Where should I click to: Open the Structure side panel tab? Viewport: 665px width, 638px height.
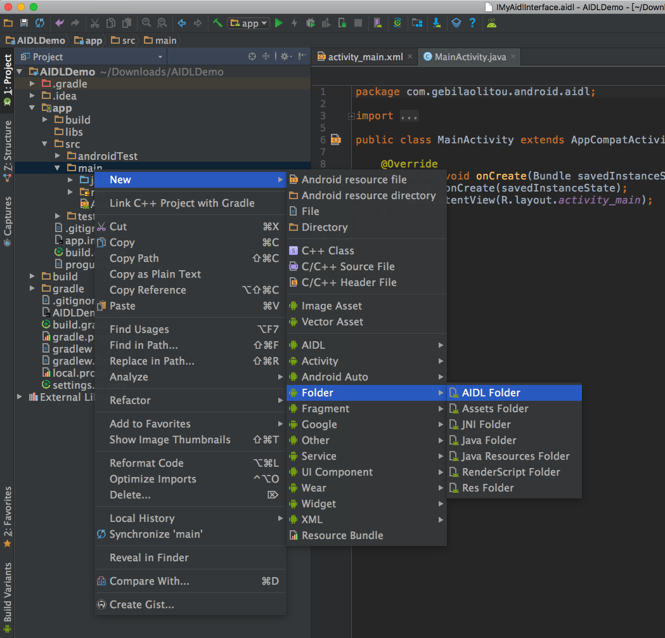tap(7, 150)
